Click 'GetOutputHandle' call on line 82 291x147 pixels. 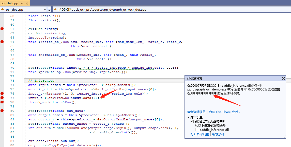point(113,119)
